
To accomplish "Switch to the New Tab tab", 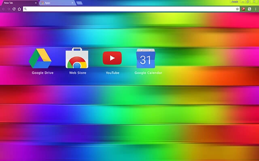I will coord(19,3).
